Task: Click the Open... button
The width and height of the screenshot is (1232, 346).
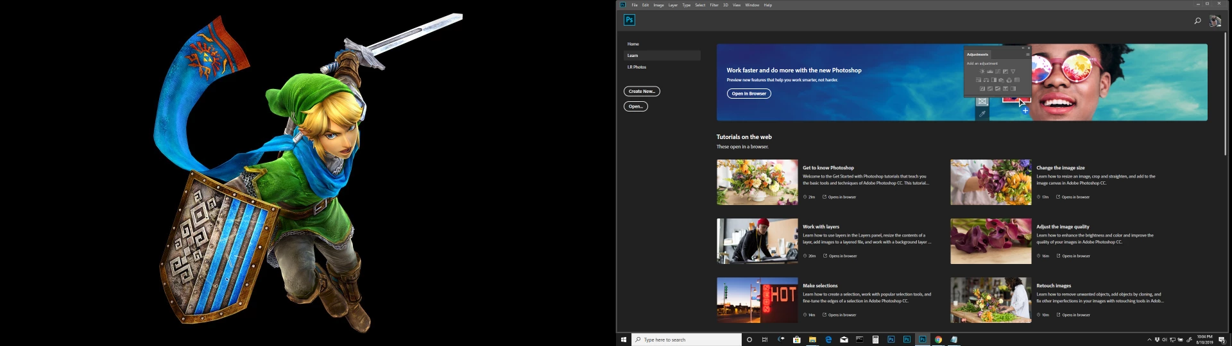Action: 636,106
